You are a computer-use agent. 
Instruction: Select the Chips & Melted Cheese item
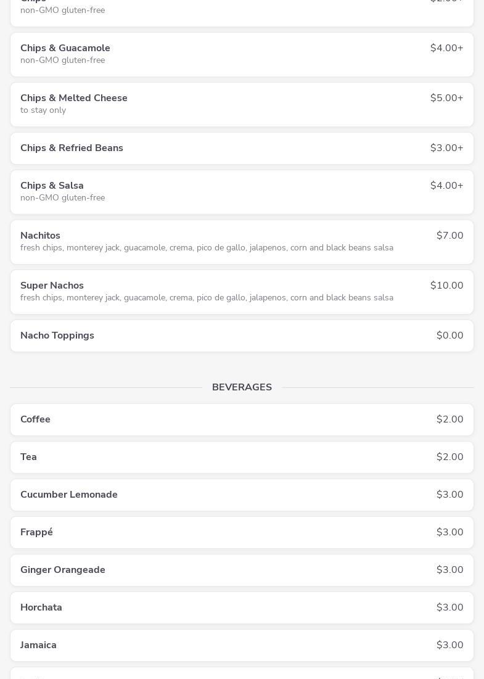(74, 98)
